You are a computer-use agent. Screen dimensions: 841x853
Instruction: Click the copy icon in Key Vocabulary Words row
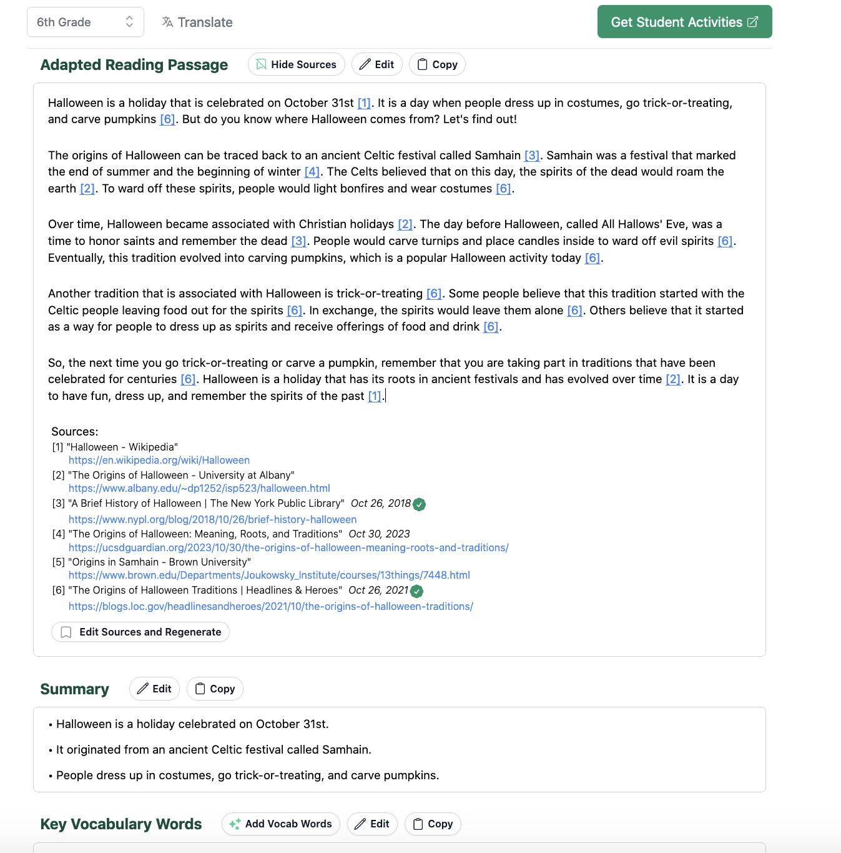coord(418,824)
